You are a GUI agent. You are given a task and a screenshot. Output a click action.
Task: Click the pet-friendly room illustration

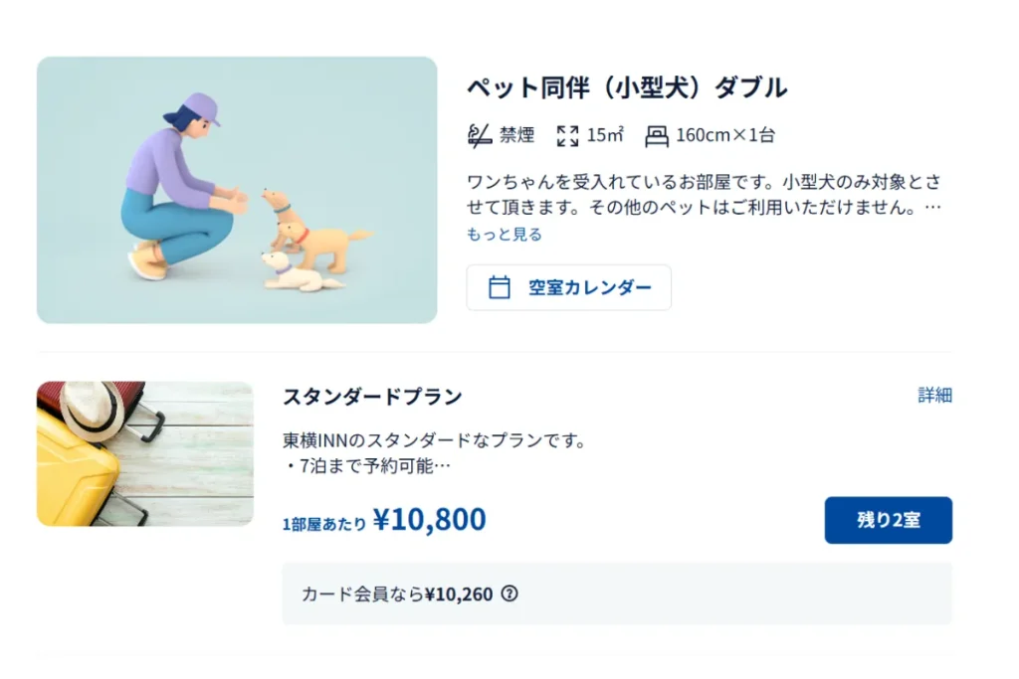pos(237,190)
